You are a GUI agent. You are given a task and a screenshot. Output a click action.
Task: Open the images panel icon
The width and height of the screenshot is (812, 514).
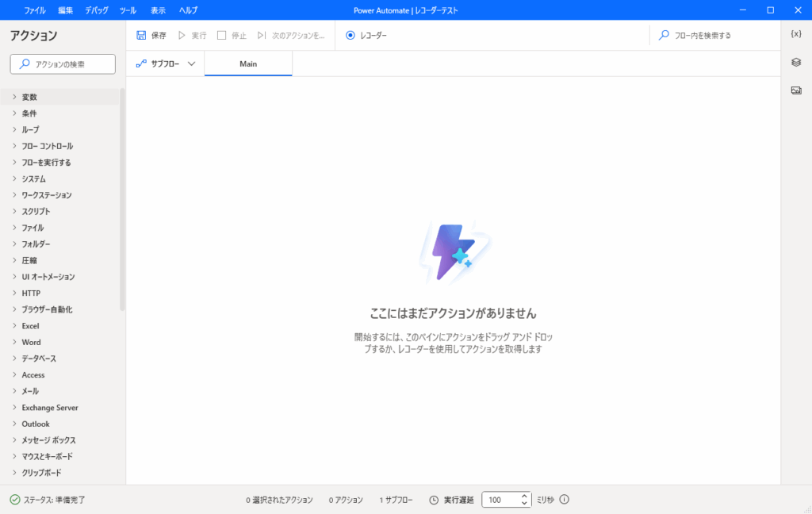[x=796, y=90]
